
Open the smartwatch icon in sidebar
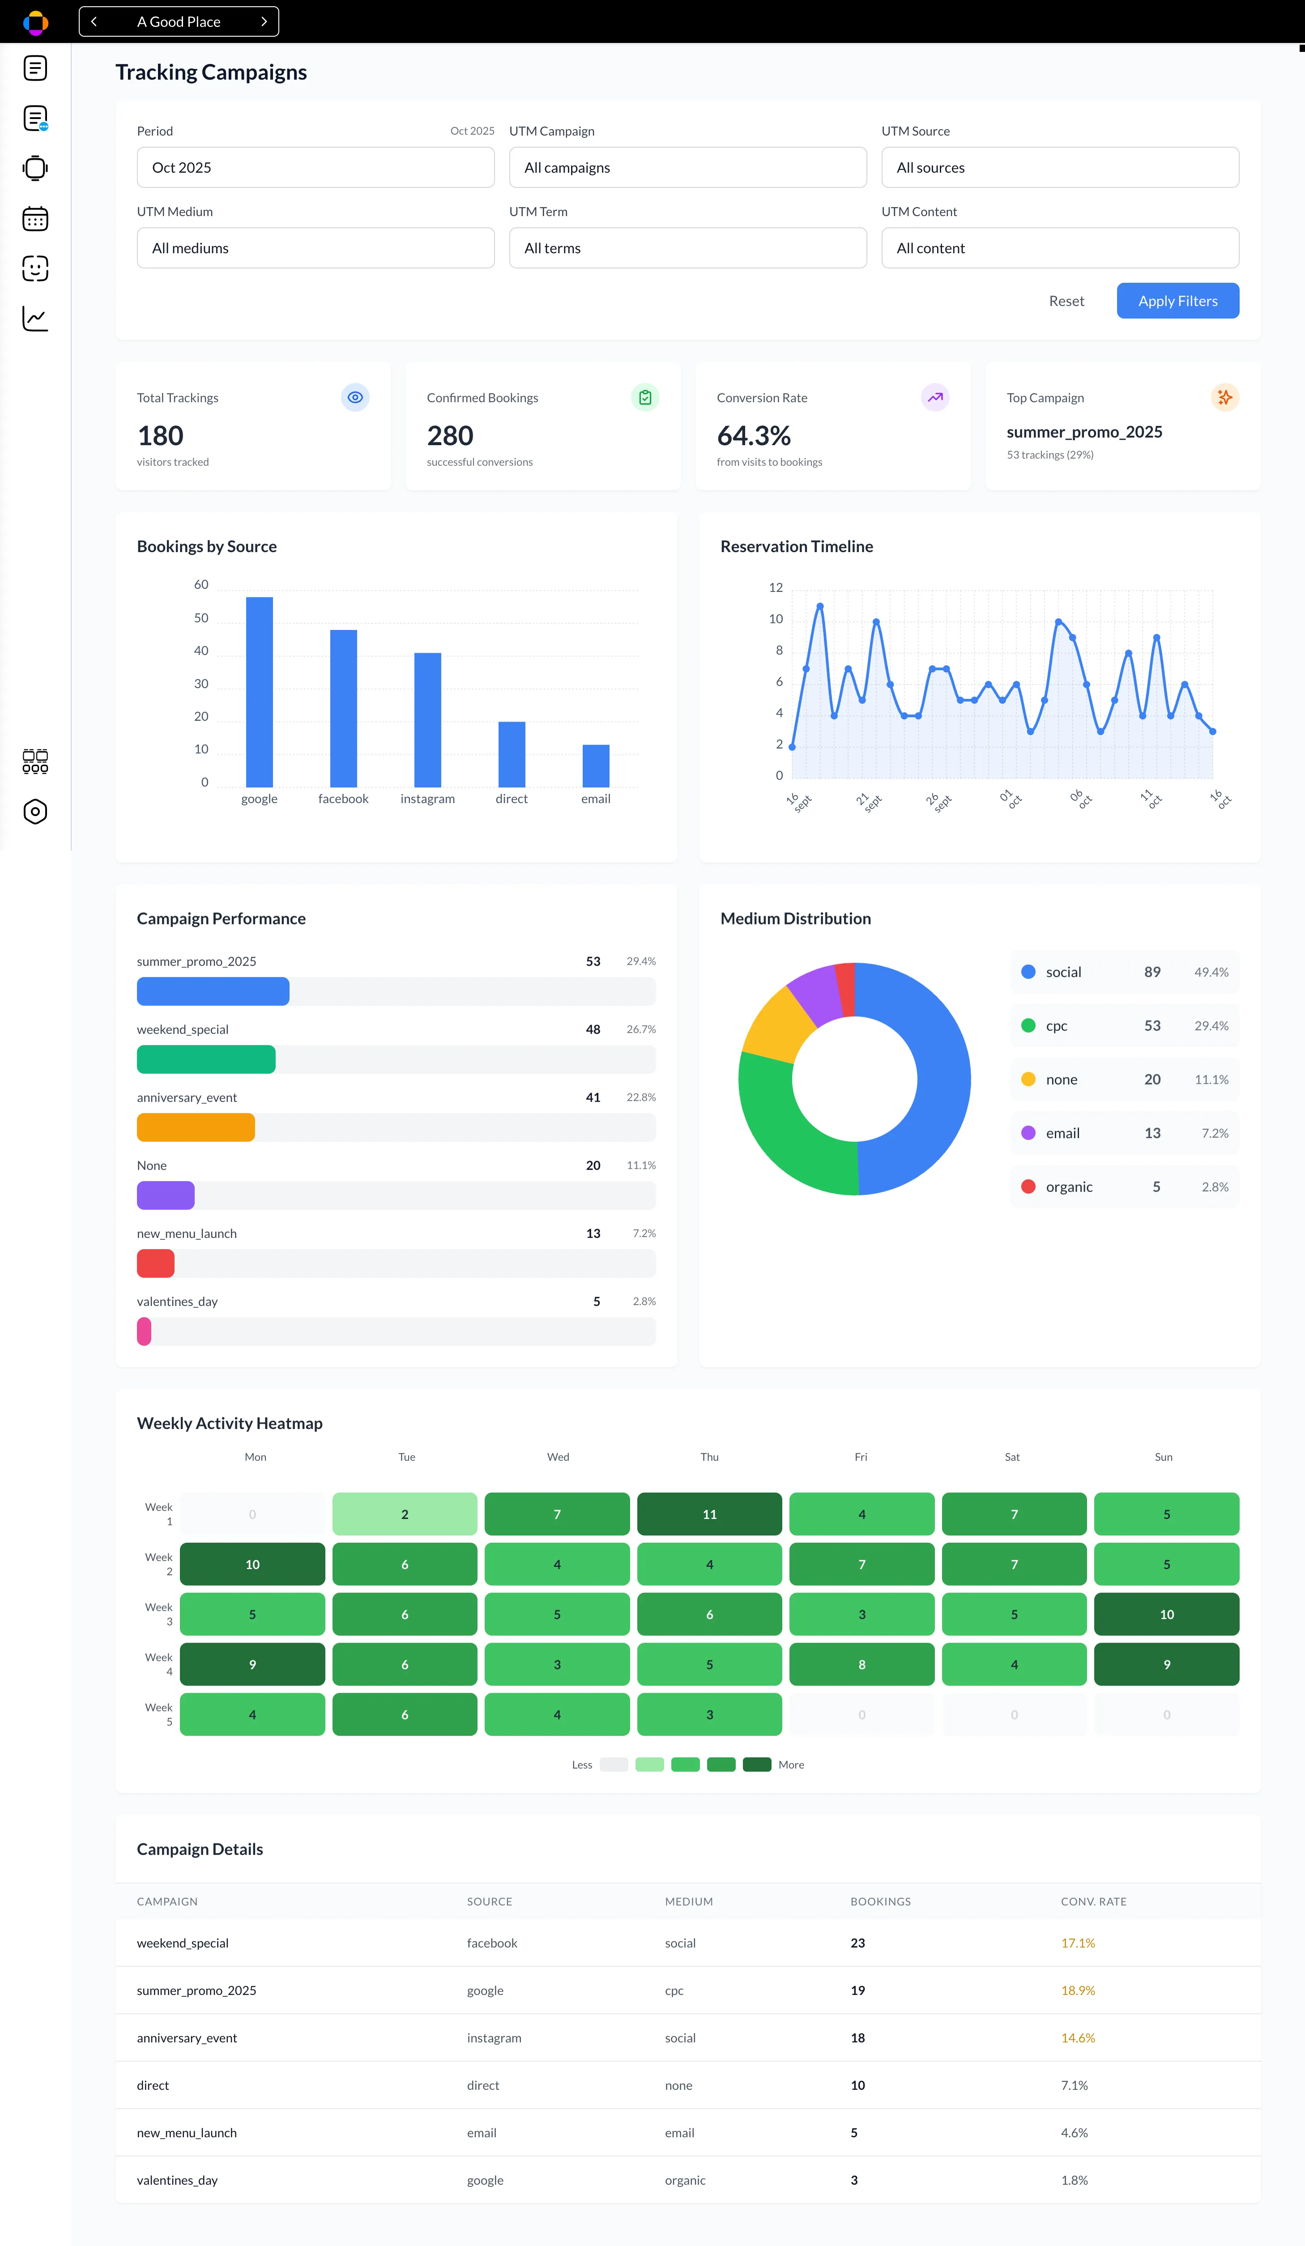click(35, 168)
